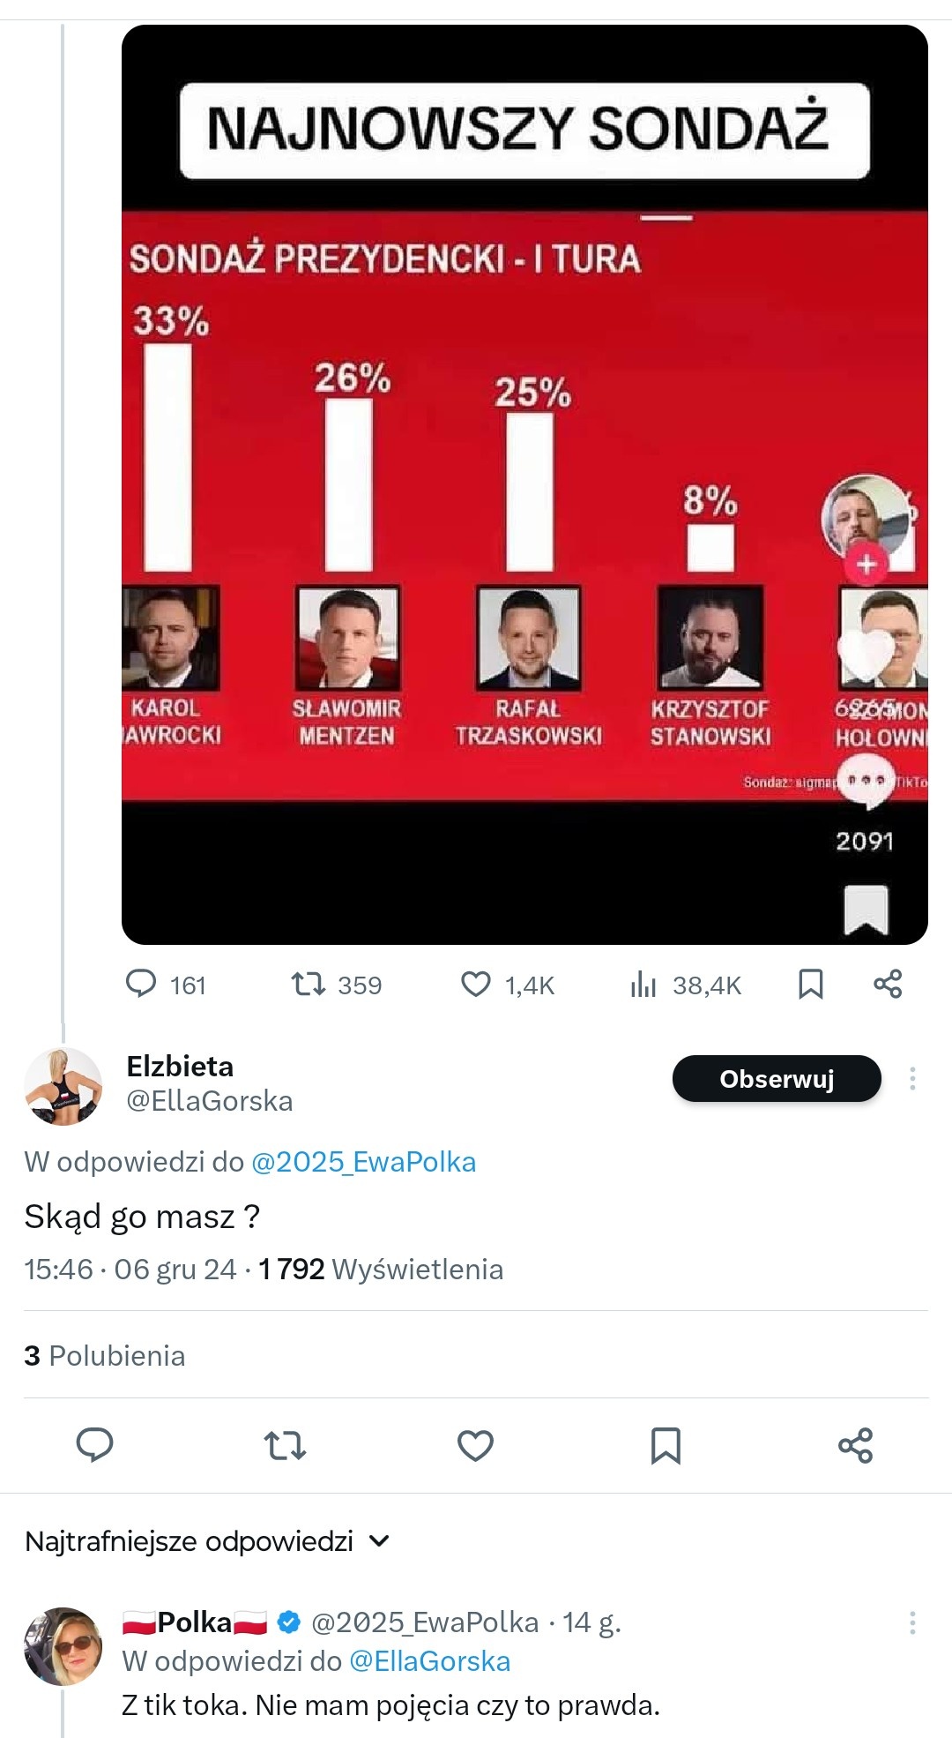Open the @EllaGorska mention in Polka's reply
The height and width of the screenshot is (1738, 952).
pos(429,1661)
